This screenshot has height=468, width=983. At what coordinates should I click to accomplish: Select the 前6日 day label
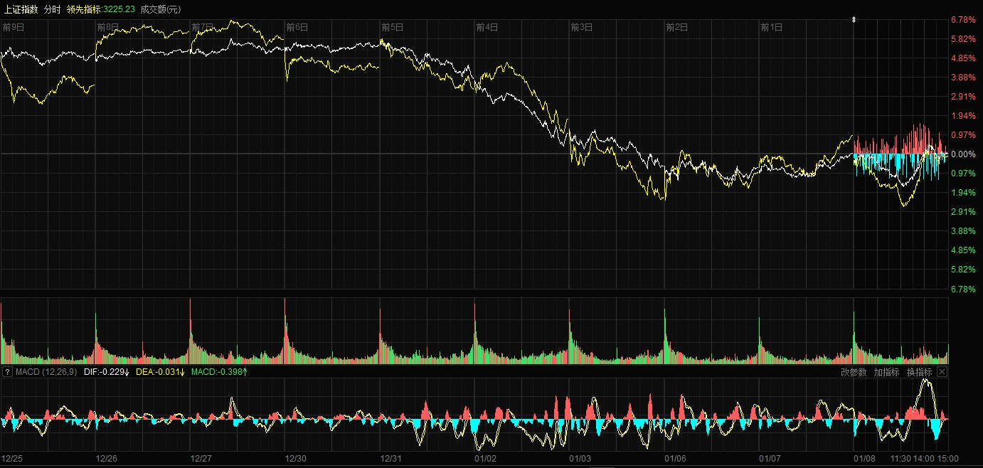pyautogui.click(x=297, y=27)
